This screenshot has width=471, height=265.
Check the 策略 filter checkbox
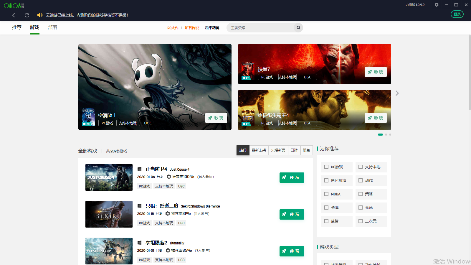pos(361,194)
